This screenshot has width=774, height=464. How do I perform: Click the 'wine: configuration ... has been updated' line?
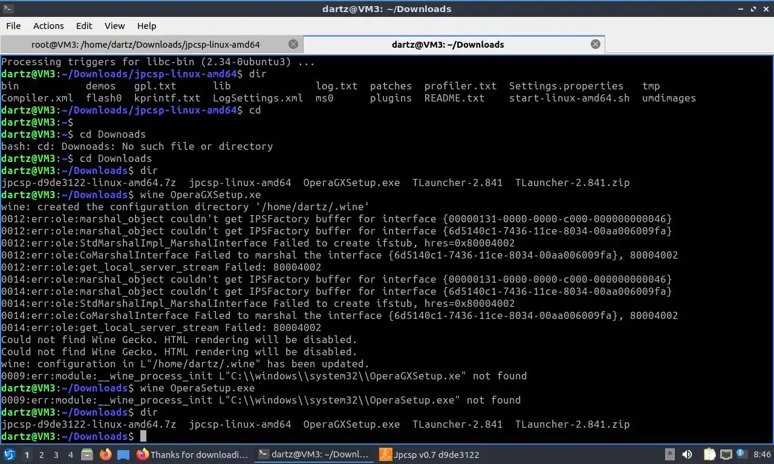[185, 364]
